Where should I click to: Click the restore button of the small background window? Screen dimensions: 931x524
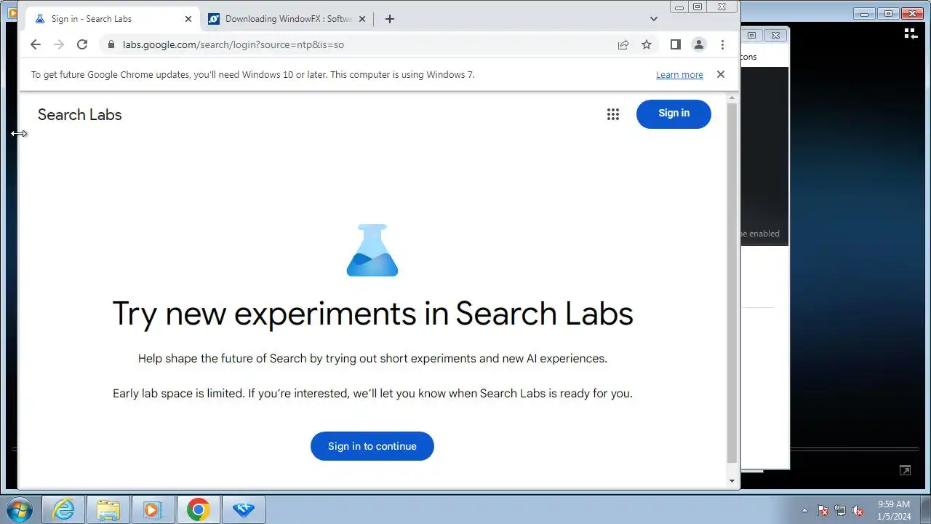[752, 35]
